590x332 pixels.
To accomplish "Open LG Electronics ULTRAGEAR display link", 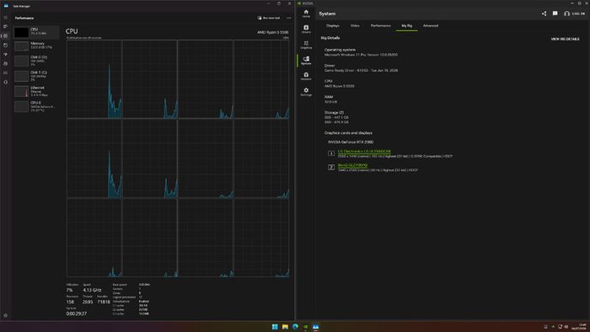I will pos(364,151).
